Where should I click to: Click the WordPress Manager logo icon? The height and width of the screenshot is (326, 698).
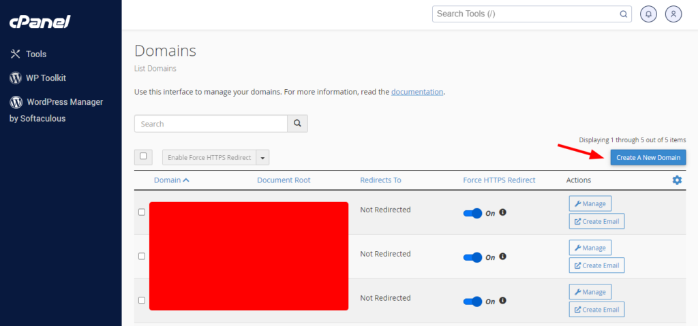click(x=16, y=102)
